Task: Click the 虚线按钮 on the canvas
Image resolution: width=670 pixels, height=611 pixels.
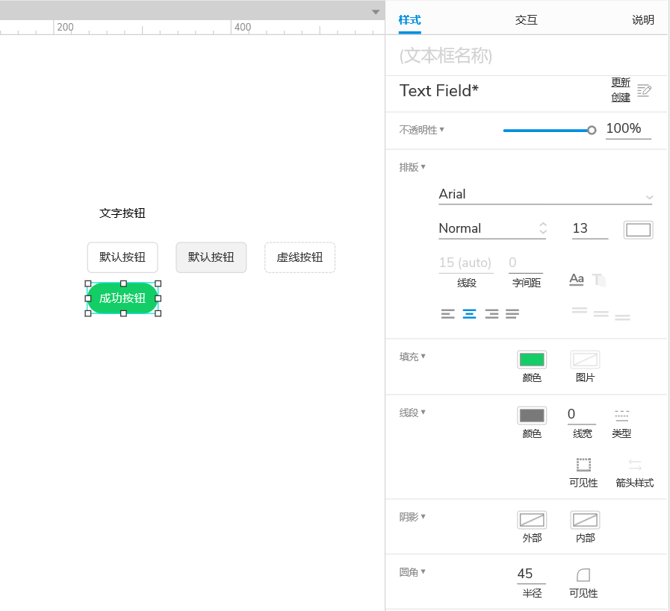Action: (300, 257)
